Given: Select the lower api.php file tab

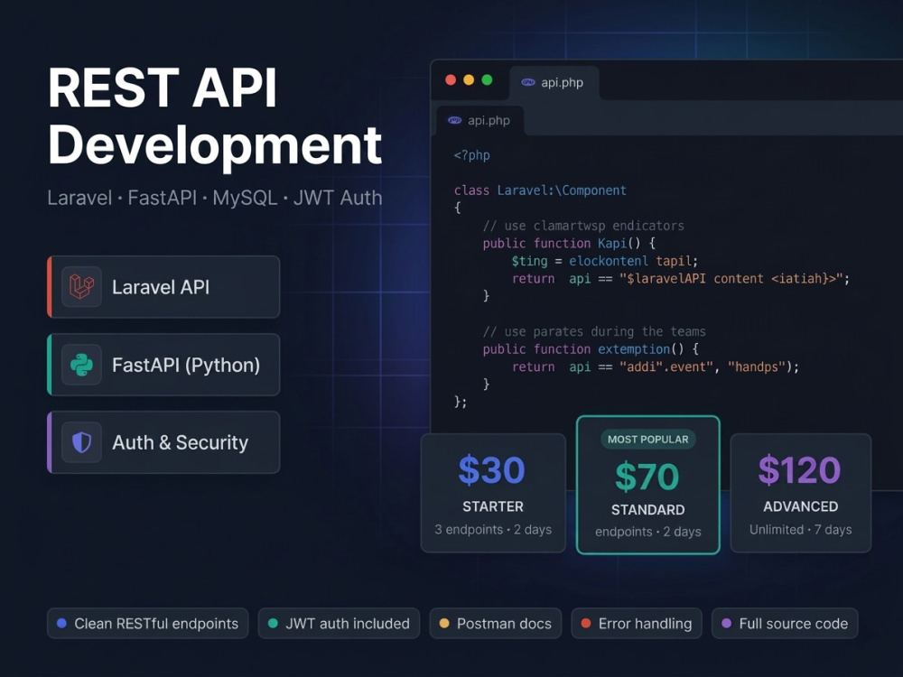Looking at the screenshot, I should [x=480, y=120].
